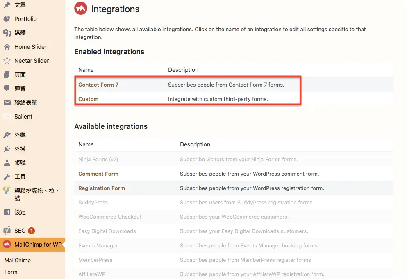407x279 pixels.
Task: Click the colorful icon beside 輕鬆排版拖、拉、酷！
Action: click(x=7, y=190)
